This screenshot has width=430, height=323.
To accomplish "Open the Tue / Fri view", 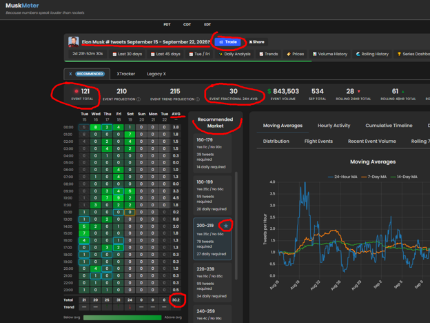I will pos(199,54).
